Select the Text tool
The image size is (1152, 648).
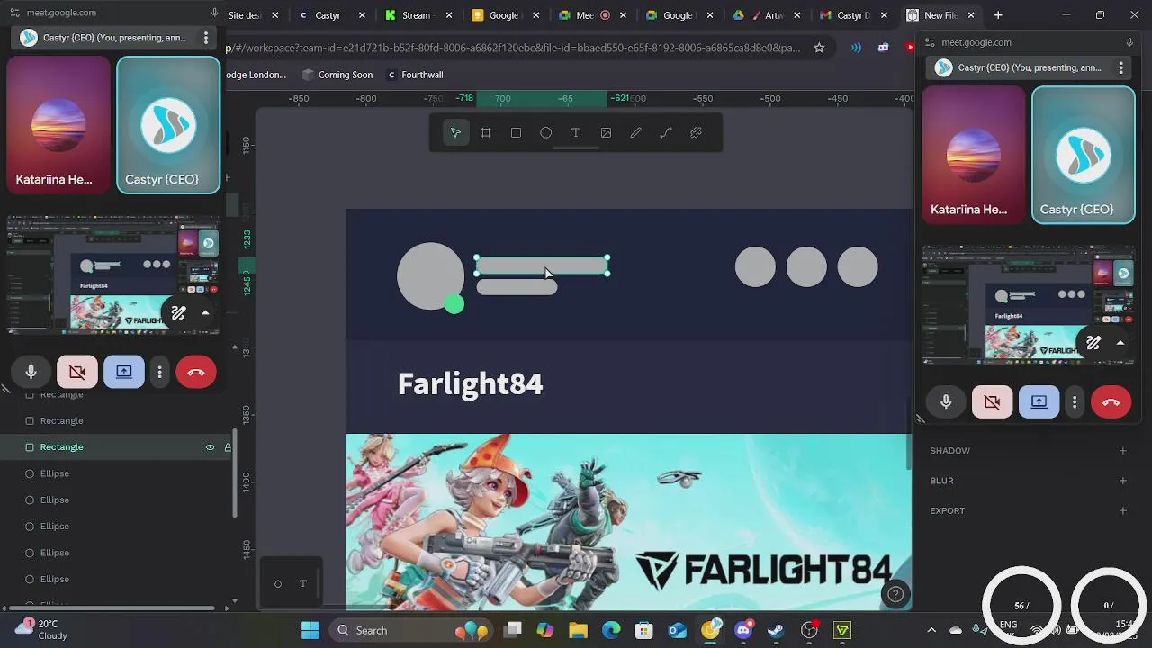coord(576,133)
